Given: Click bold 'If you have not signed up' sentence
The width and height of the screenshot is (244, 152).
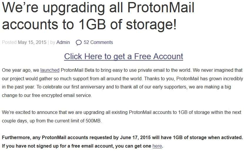Looking at the screenshot, I should coord(83,146).
